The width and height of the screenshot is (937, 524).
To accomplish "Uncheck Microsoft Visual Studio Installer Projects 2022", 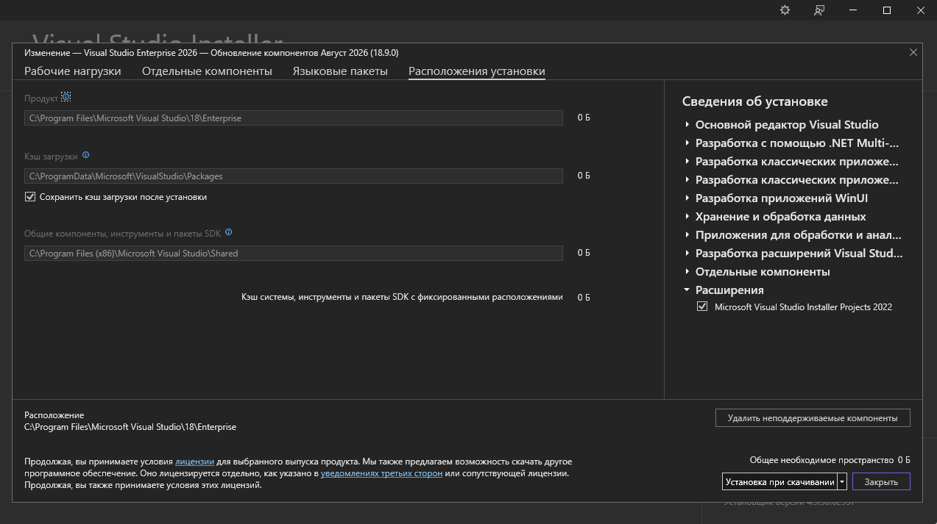I will point(702,306).
